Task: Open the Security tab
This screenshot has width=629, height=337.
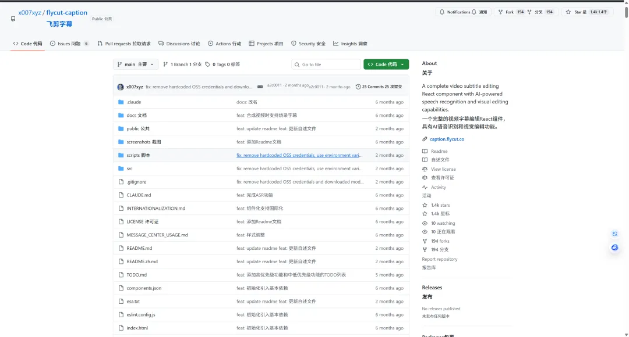Action: (x=308, y=44)
